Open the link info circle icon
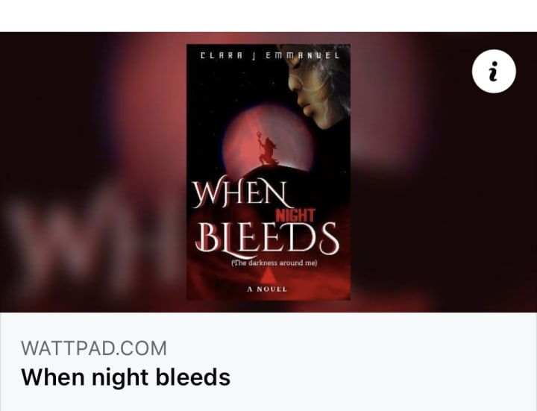Image resolution: width=537 pixels, height=411 pixels. [x=494, y=72]
